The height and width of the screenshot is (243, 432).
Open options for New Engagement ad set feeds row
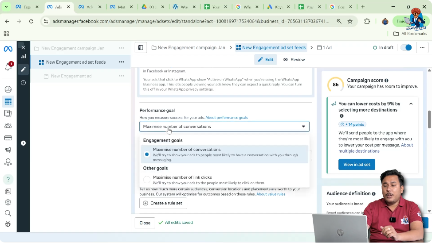coord(122,62)
